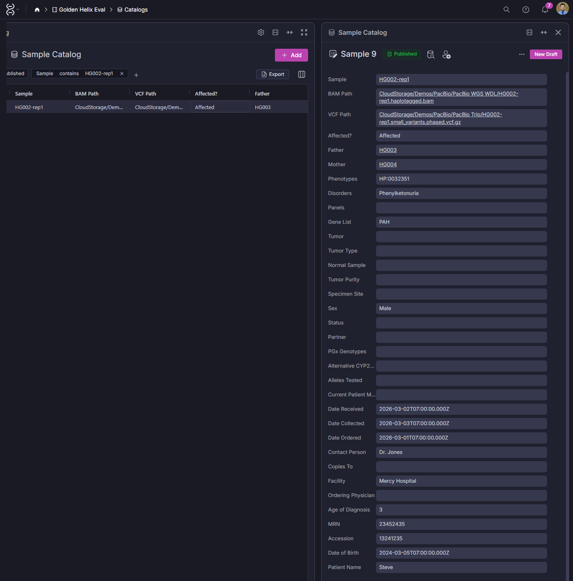This screenshot has height=581, width=573.
Task: Remove the Sample contains HG002-rep1 filter
Action: pos(122,74)
